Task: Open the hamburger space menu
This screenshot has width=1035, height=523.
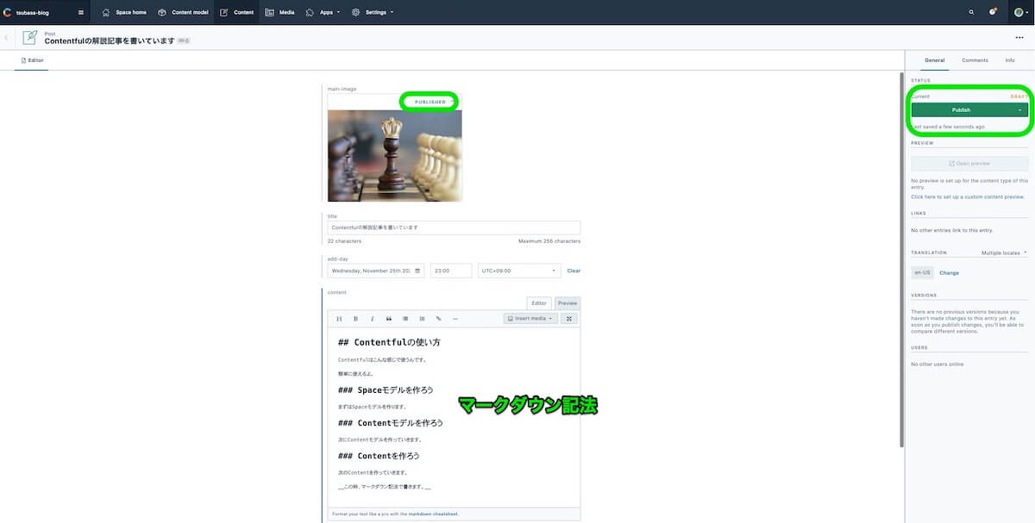Action: point(81,12)
